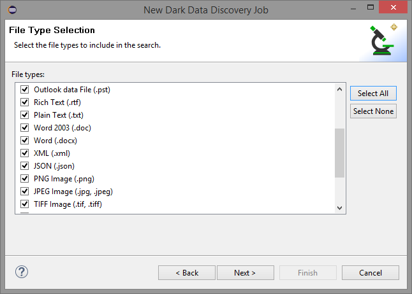Click the microscope wizard banner image

point(385,40)
